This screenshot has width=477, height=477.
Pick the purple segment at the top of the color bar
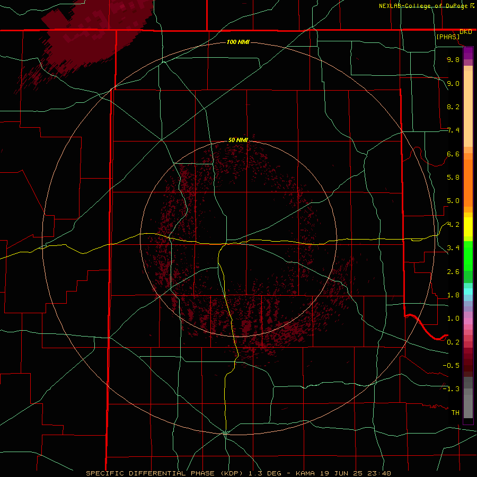pos(468,53)
